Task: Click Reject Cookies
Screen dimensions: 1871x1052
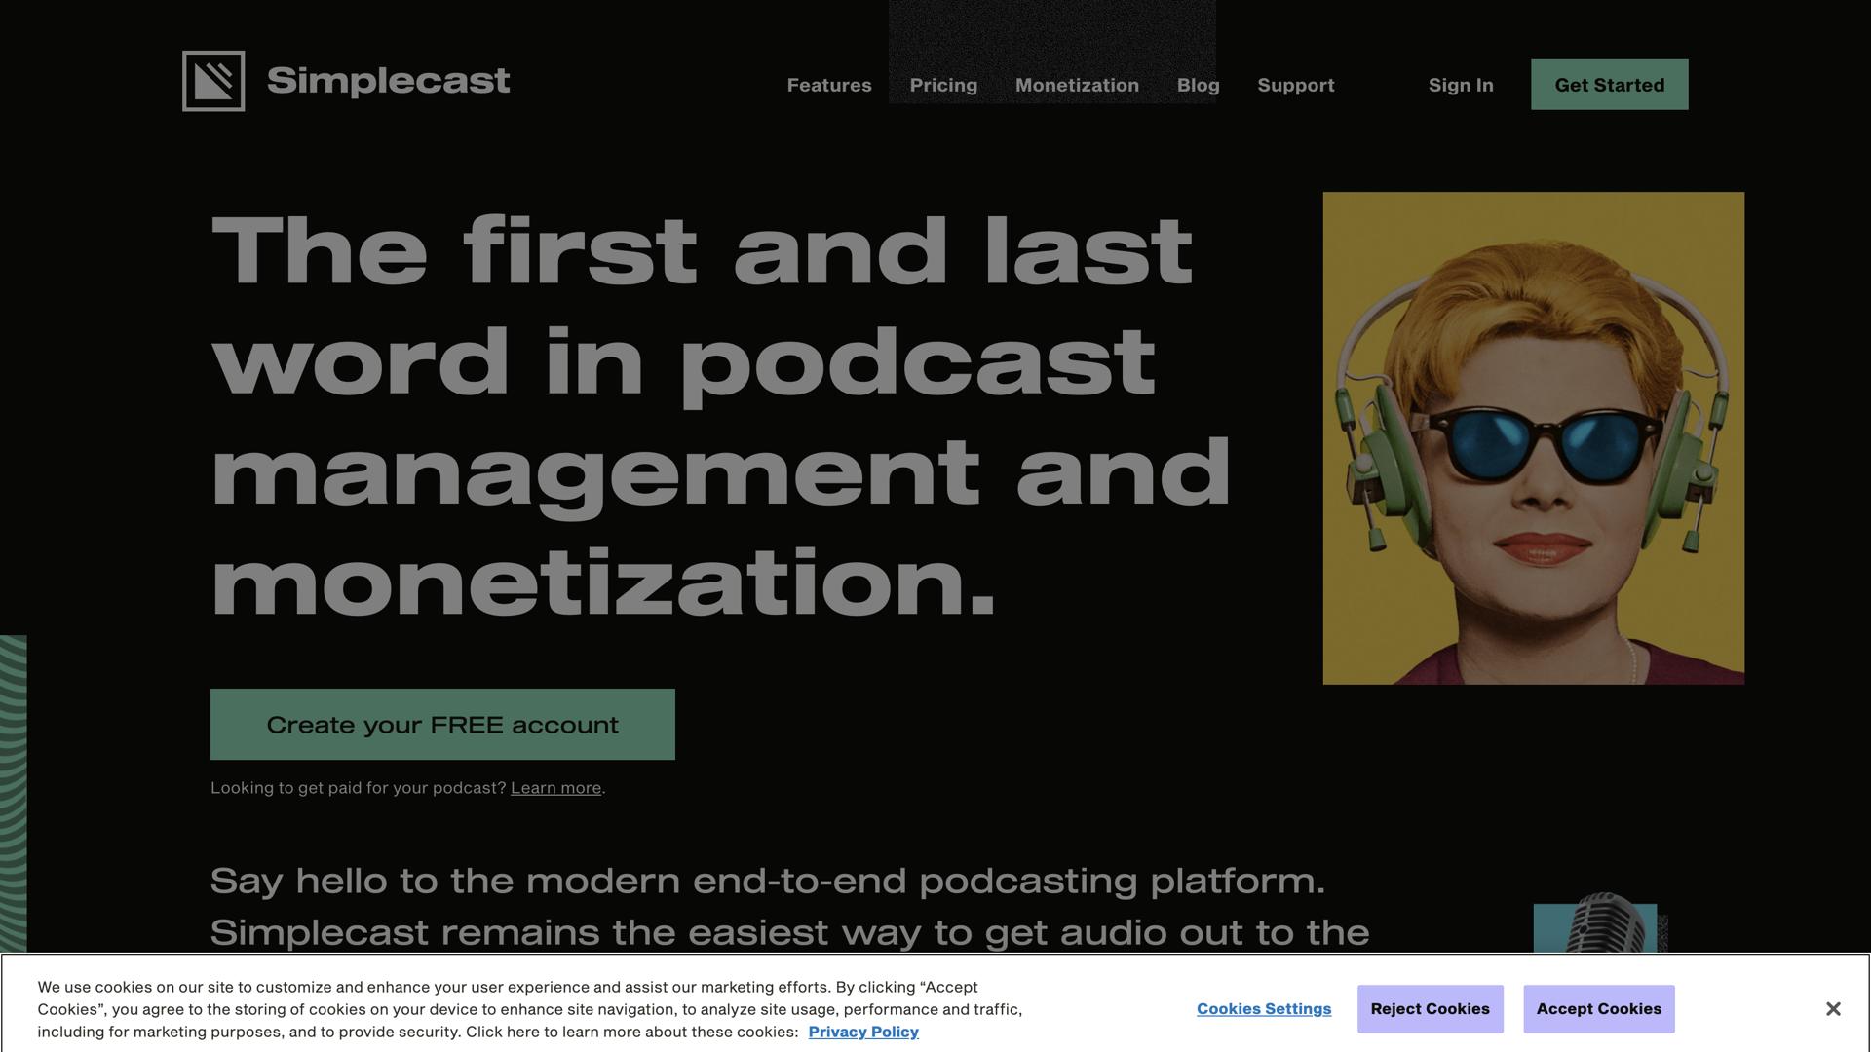Action: [x=1430, y=1009]
